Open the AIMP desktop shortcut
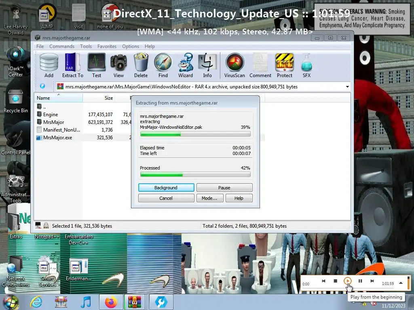 [x=47, y=16]
